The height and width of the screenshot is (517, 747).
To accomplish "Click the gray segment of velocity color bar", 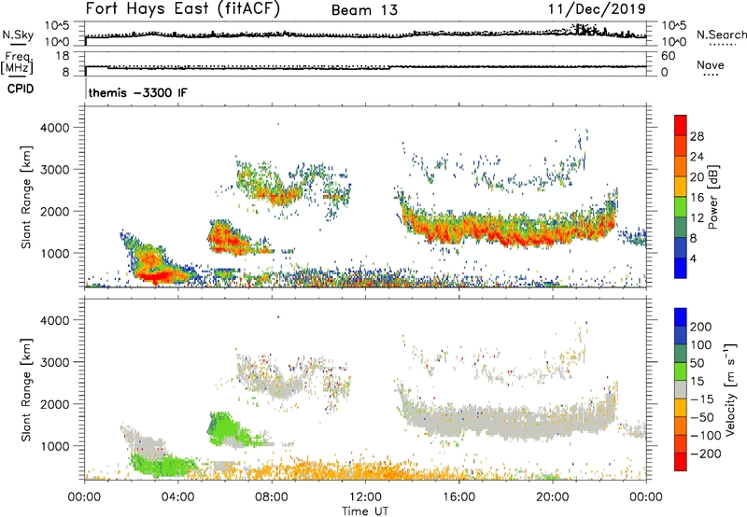I will point(681,389).
